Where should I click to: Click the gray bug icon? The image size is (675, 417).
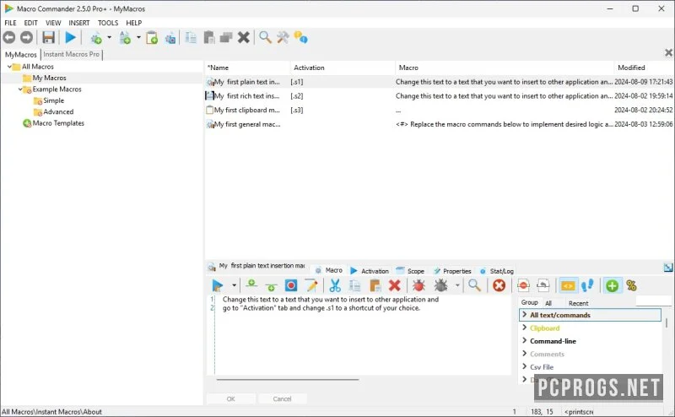click(x=440, y=285)
